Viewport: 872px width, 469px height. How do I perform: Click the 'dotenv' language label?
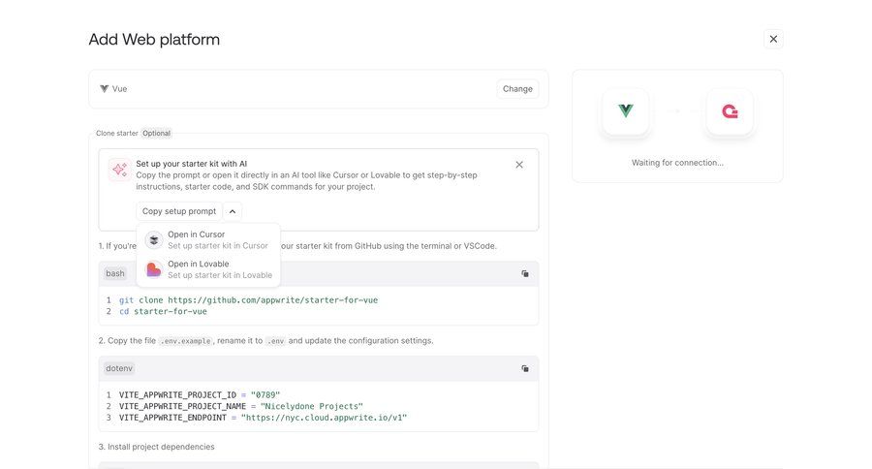(119, 368)
